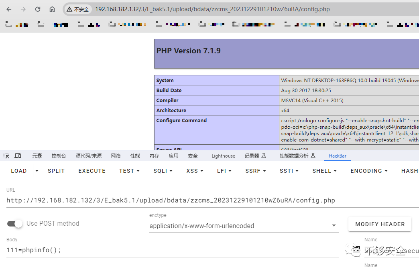Toggle the DevTools device toolbar icon
This screenshot has width=419, height=269.
18,156
